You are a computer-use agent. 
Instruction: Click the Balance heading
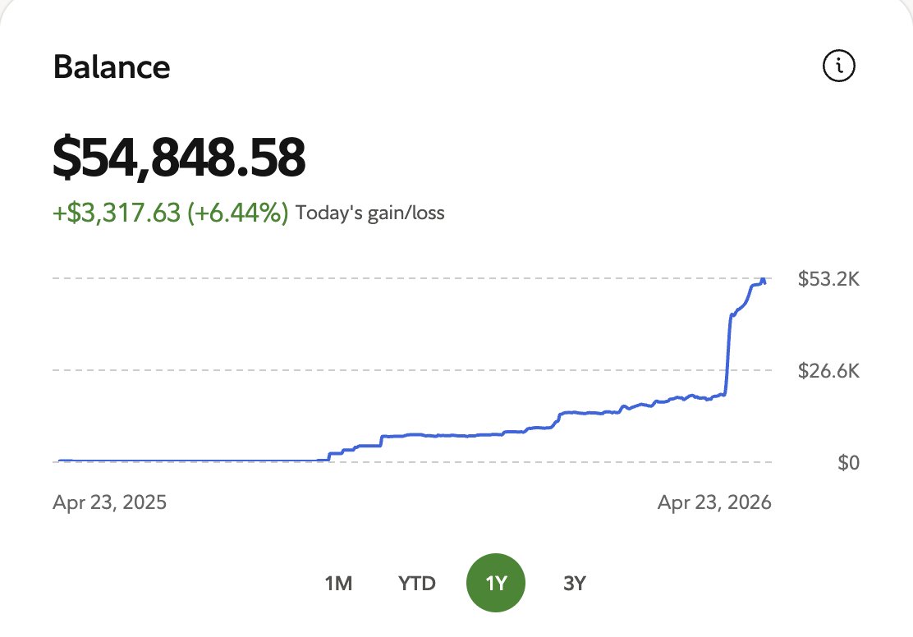point(112,67)
